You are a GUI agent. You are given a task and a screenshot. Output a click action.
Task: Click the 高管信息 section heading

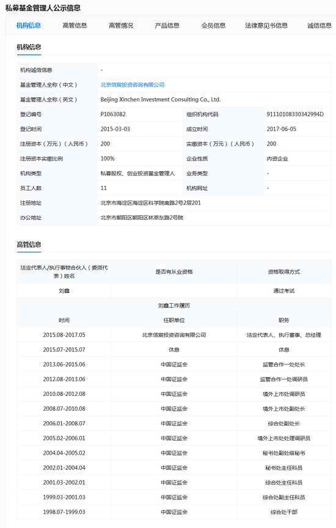click(x=29, y=244)
